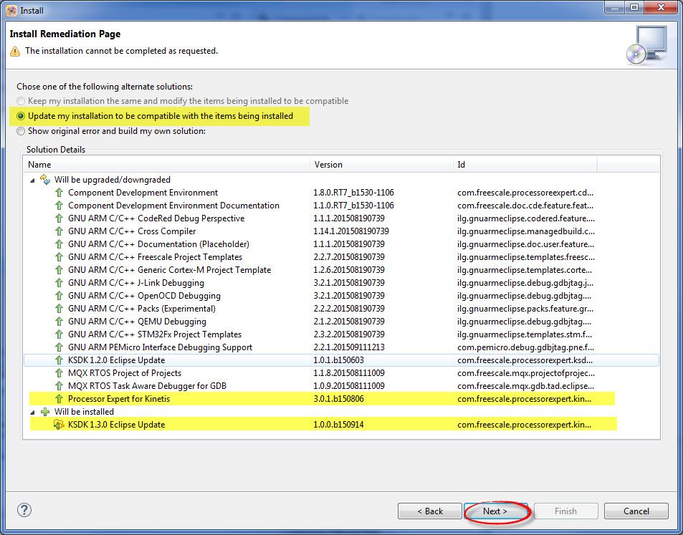Viewport: 683px width, 535px height.
Task: Click Id cell com.freescale.doc.cde.feature.feat...
Action: pos(525,206)
